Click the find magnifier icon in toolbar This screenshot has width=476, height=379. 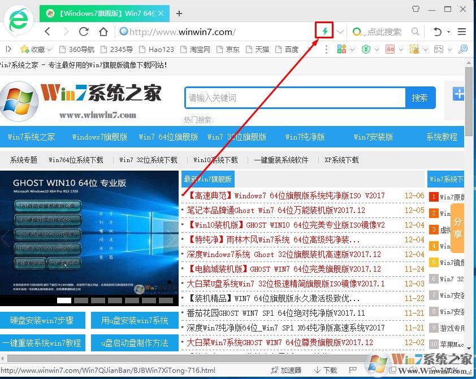point(463,49)
